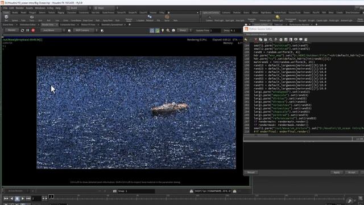Click the $HIP/ipr output path field

tap(213, 191)
